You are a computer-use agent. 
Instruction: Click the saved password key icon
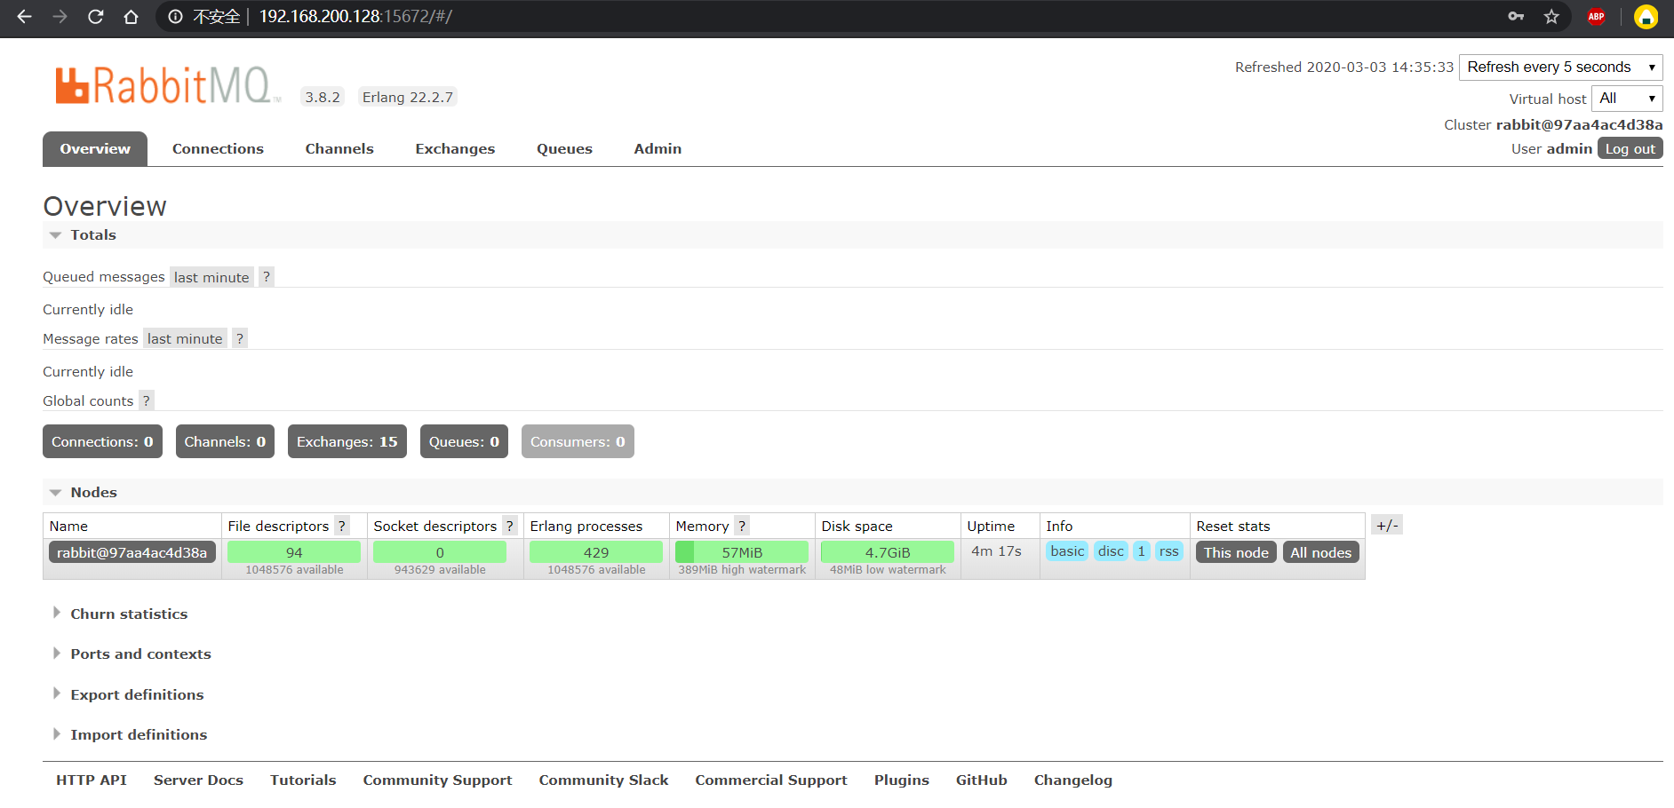pos(1516,17)
